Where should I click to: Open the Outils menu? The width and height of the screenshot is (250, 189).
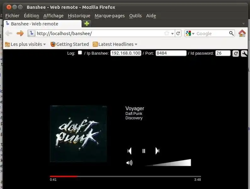[x=135, y=16]
